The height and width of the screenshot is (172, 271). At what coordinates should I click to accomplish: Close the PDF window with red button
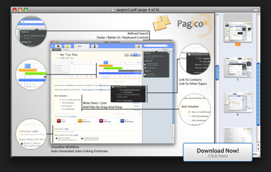(15, 10)
